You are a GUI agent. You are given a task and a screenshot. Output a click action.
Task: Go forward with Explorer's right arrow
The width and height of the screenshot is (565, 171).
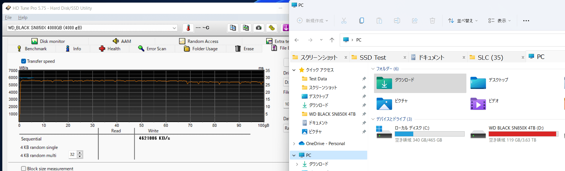310,40
